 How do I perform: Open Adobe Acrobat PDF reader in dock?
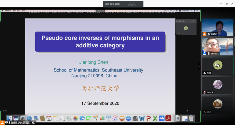pos(168,118)
